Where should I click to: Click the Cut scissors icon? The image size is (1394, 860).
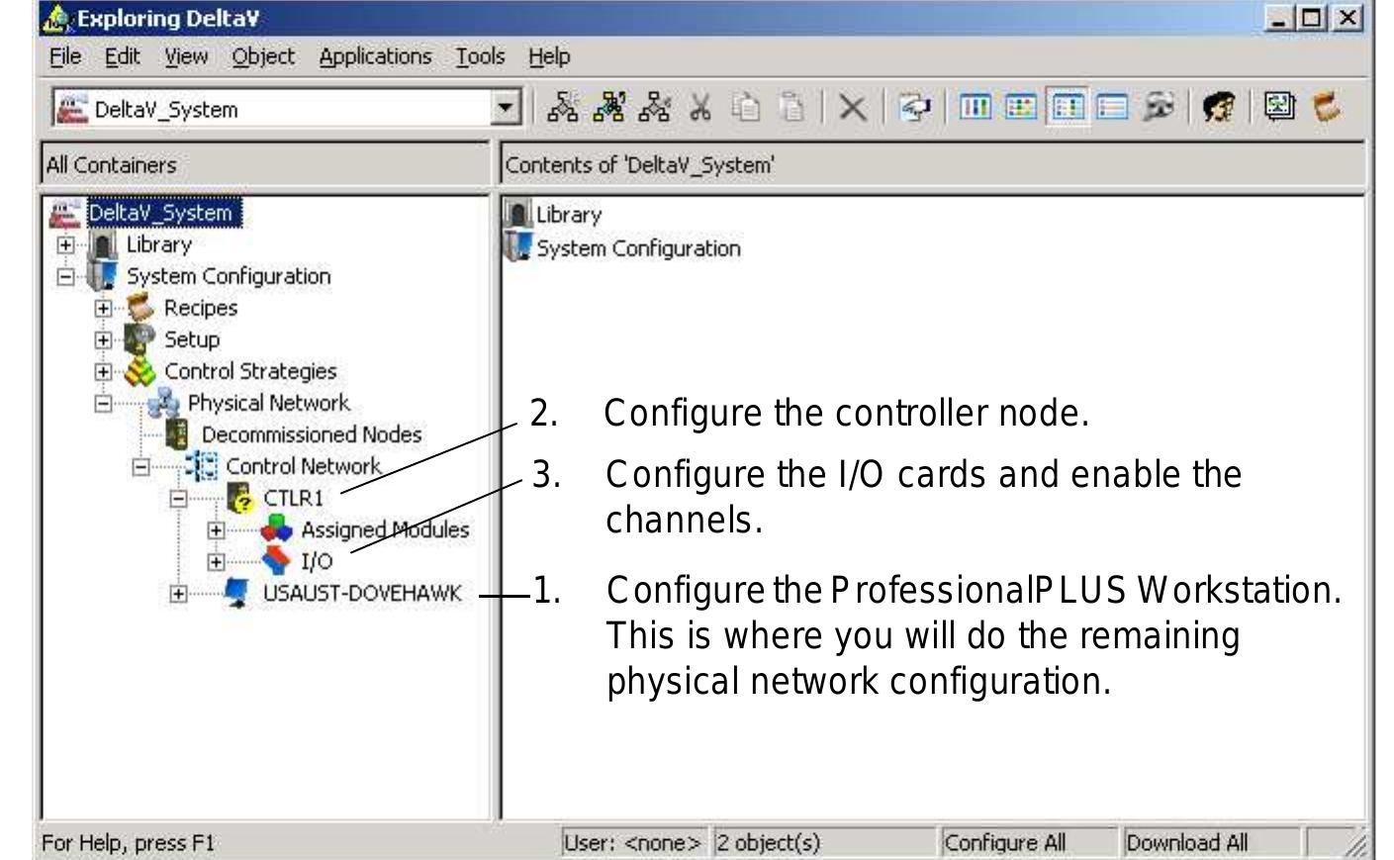[x=700, y=107]
